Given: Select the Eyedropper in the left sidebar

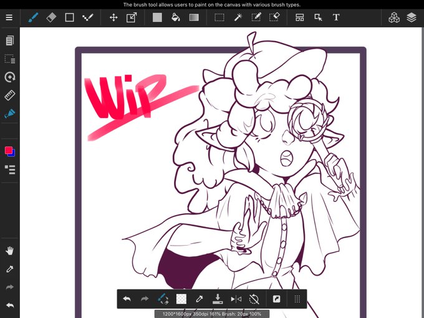Looking at the screenshot, I should tap(10, 269).
